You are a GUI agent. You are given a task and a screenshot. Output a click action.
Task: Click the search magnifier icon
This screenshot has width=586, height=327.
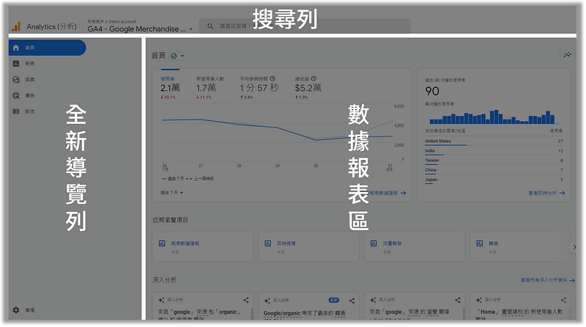click(x=210, y=26)
